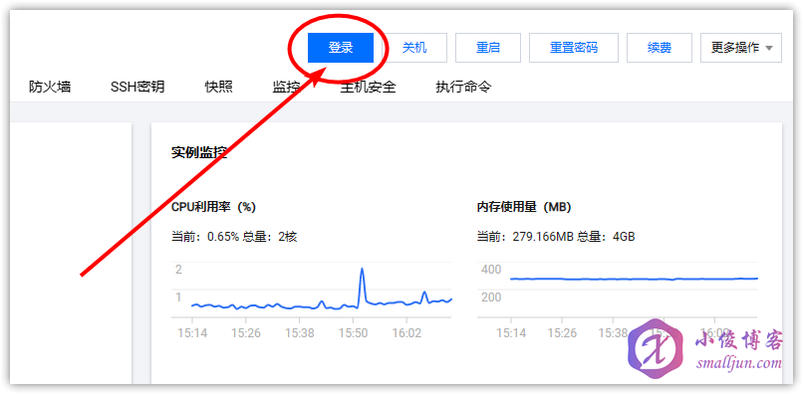803x394 pixels.
Task: Click the 16:02 label on CPU chart
Action: (406, 333)
